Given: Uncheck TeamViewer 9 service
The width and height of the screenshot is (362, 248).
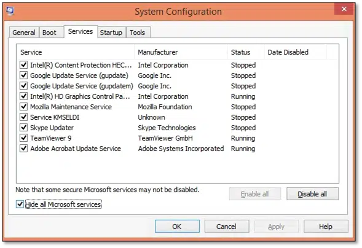Looking at the screenshot, I should (23, 138).
